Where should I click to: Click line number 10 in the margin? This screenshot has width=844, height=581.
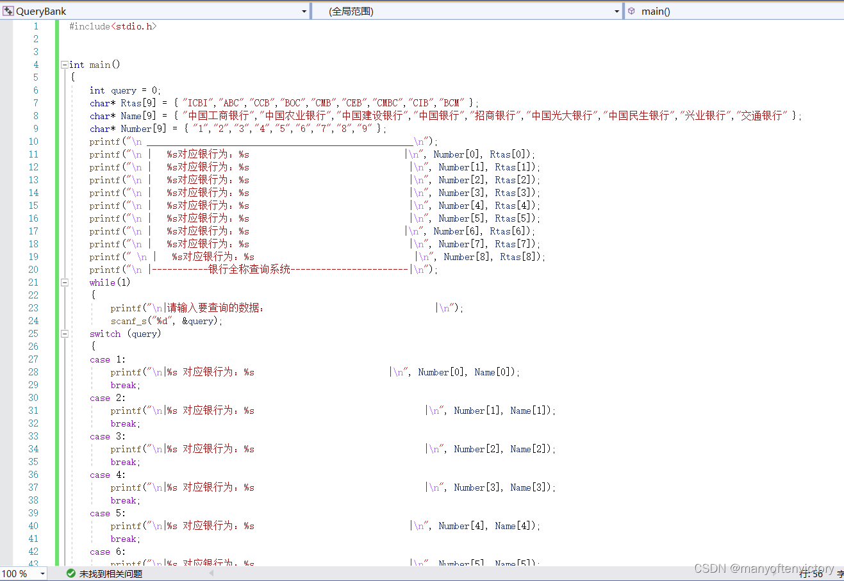(33, 142)
